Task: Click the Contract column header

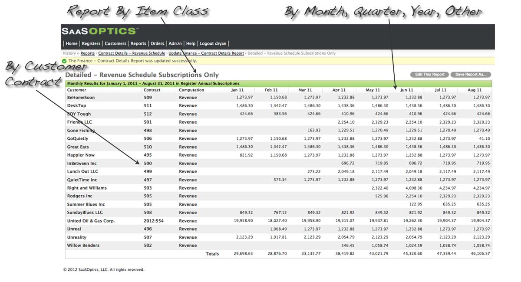Action: tap(152, 90)
